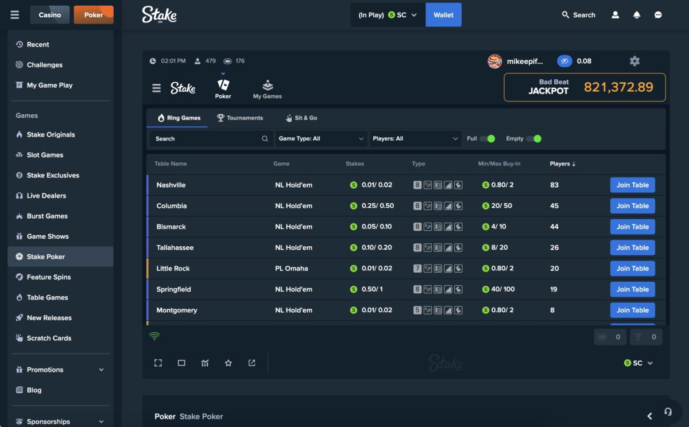689x427 pixels.
Task: Join the Nashville table
Action: coord(632,185)
